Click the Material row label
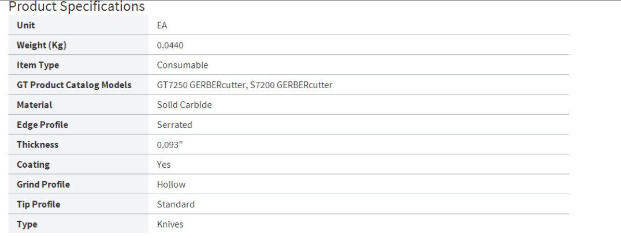Screen dimensions: 621x238 (x=34, y=105)
